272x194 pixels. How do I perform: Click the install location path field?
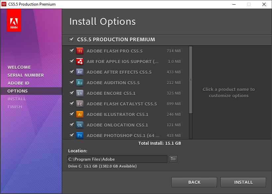pos(117,159)
